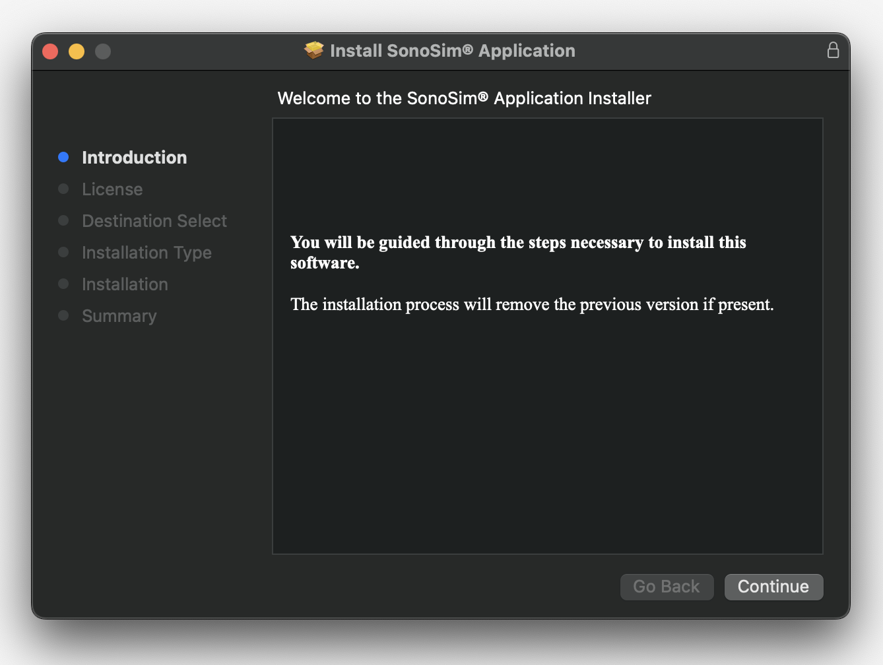This screenshot has width=883, height=665.
Task: Click the package icon in the title bar
Action: [x=313, y=50]
